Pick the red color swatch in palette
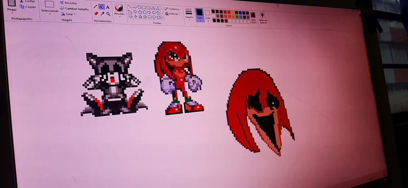Screen dimensions: 408x188 pyautogui.click(x=225, y=12)
